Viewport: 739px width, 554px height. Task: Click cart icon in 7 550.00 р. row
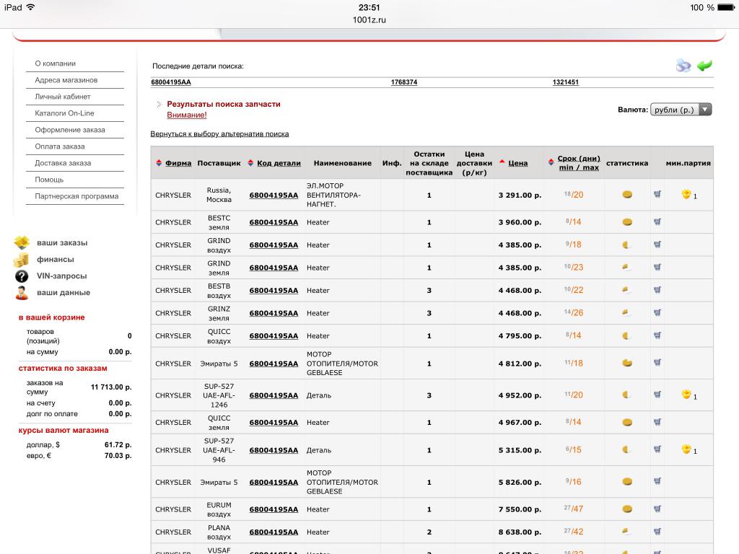tap(657, 509)
